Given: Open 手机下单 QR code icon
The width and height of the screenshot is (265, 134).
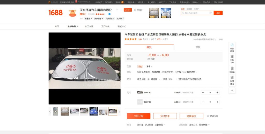Looking at the screenshot, I should pyautogui.click(x=232, y=56).
